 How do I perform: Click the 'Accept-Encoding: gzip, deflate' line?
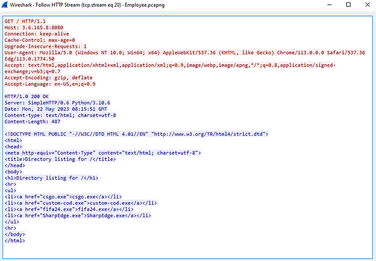point(48,78)
